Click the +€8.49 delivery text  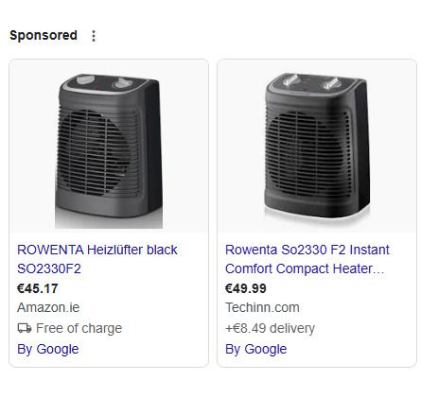pos(270,328)
